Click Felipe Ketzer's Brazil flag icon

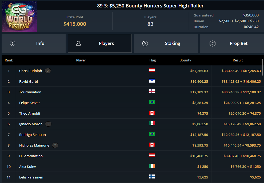152,102
